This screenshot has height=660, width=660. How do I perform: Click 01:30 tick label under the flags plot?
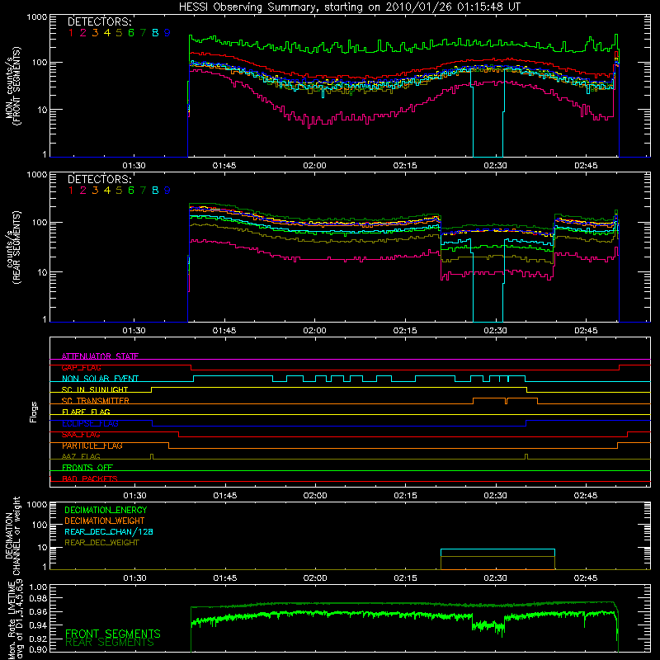[134, 496]
